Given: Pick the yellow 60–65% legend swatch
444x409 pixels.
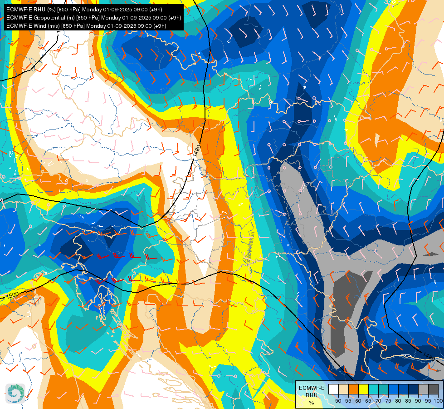Looking at the screenshot, I should (x=364, y=389).
